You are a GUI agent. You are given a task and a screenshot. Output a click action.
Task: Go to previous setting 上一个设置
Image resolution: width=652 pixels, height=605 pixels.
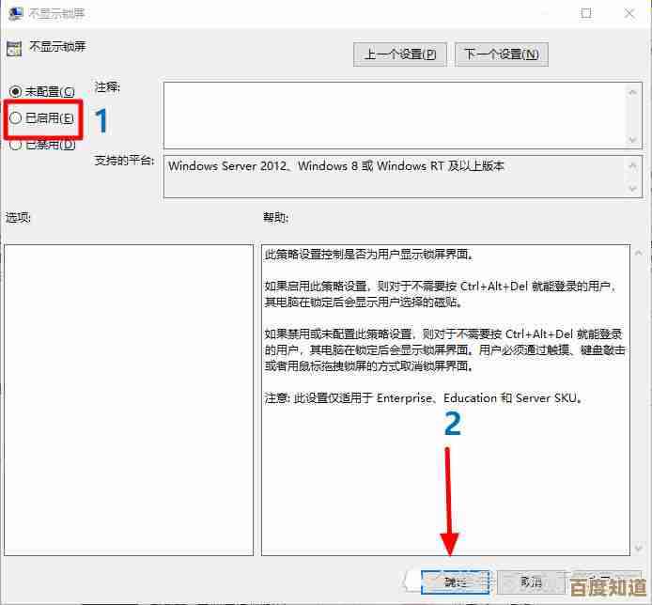click(x=399, y=54)
